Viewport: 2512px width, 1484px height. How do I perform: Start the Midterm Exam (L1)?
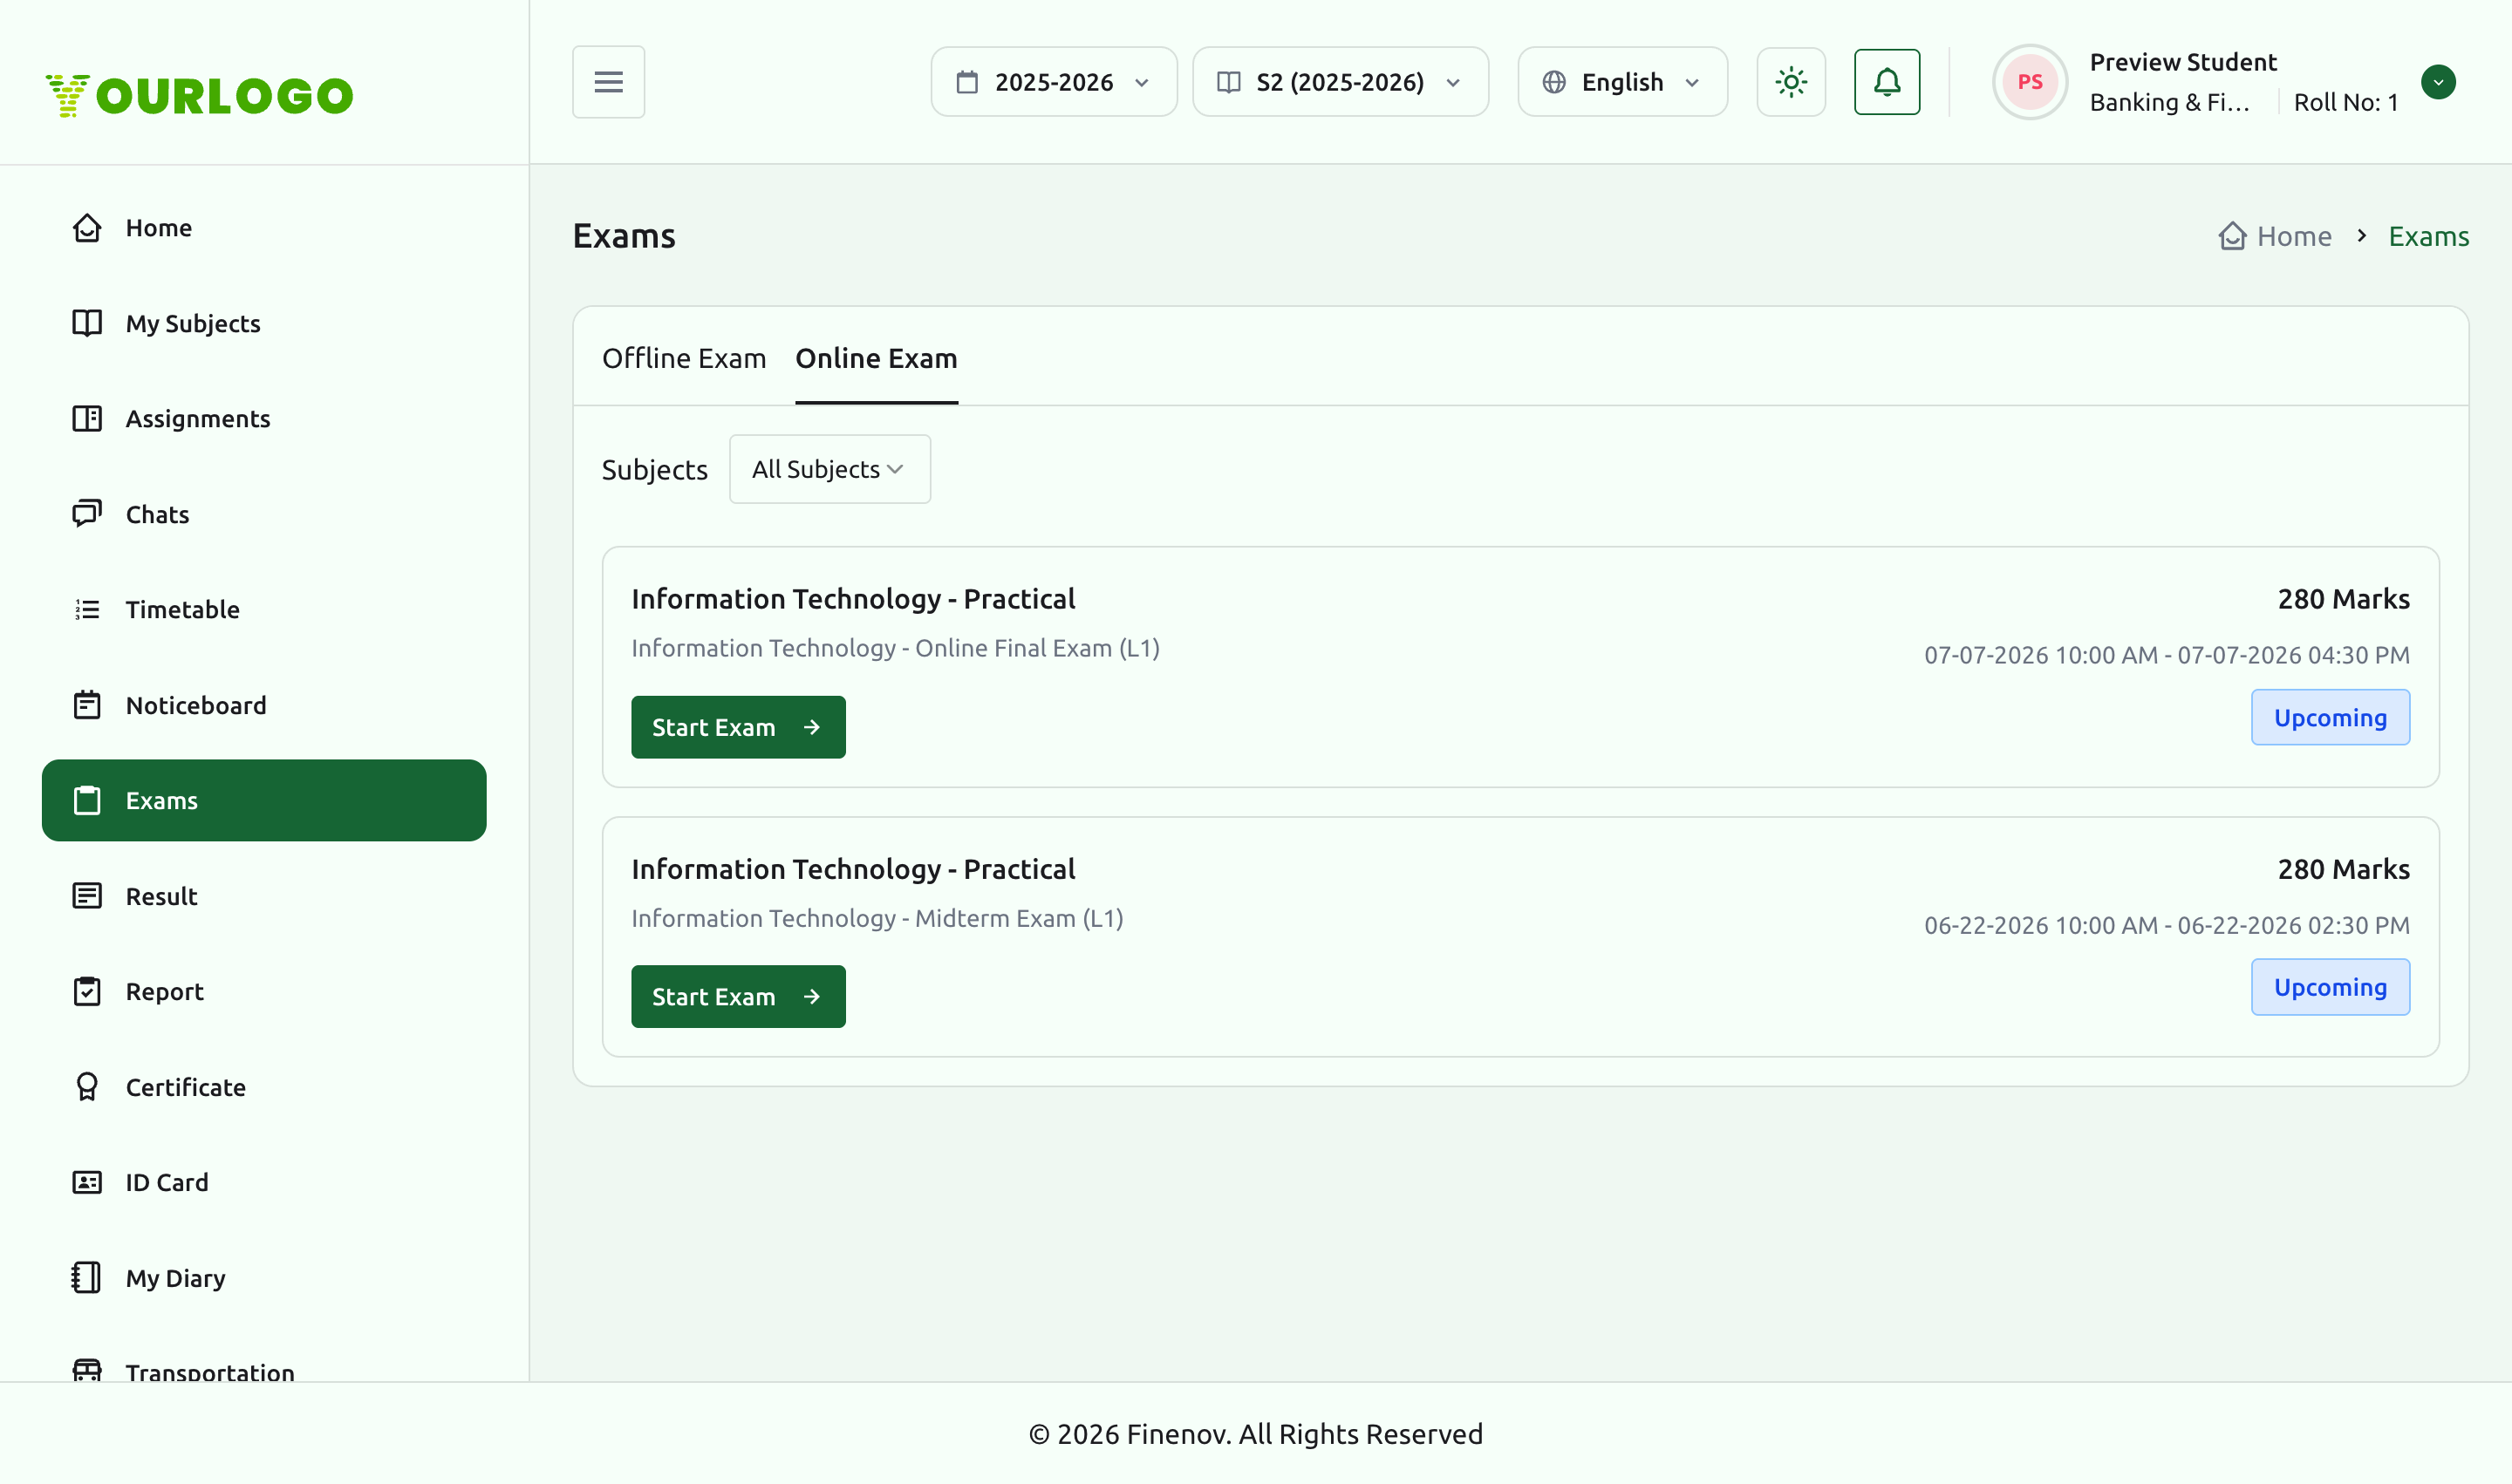coord(738,997)
